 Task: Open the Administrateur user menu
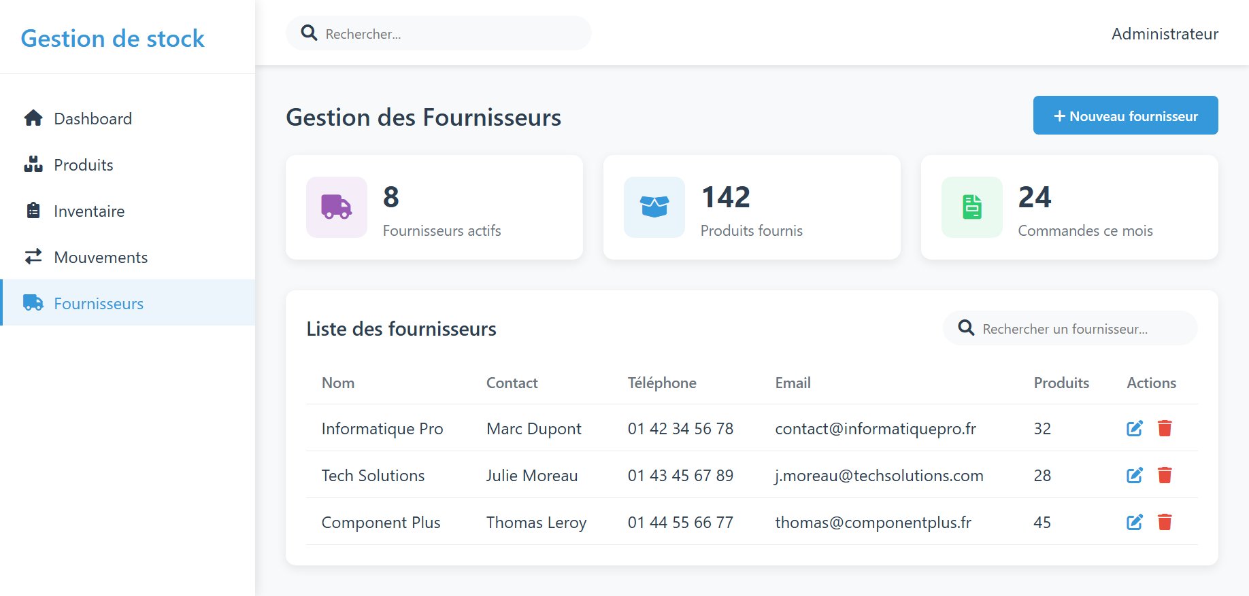1165,34
